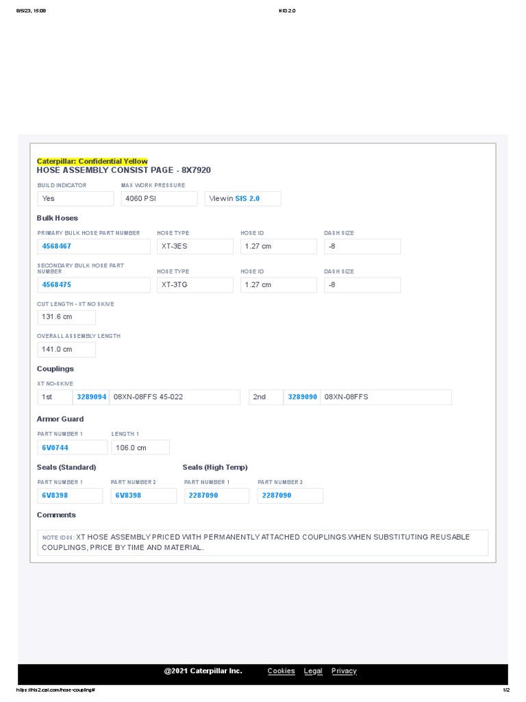Select the Comments heading
Image resolution: width=526 pixels, height=702 pixels.
click(x=56, y=516)
